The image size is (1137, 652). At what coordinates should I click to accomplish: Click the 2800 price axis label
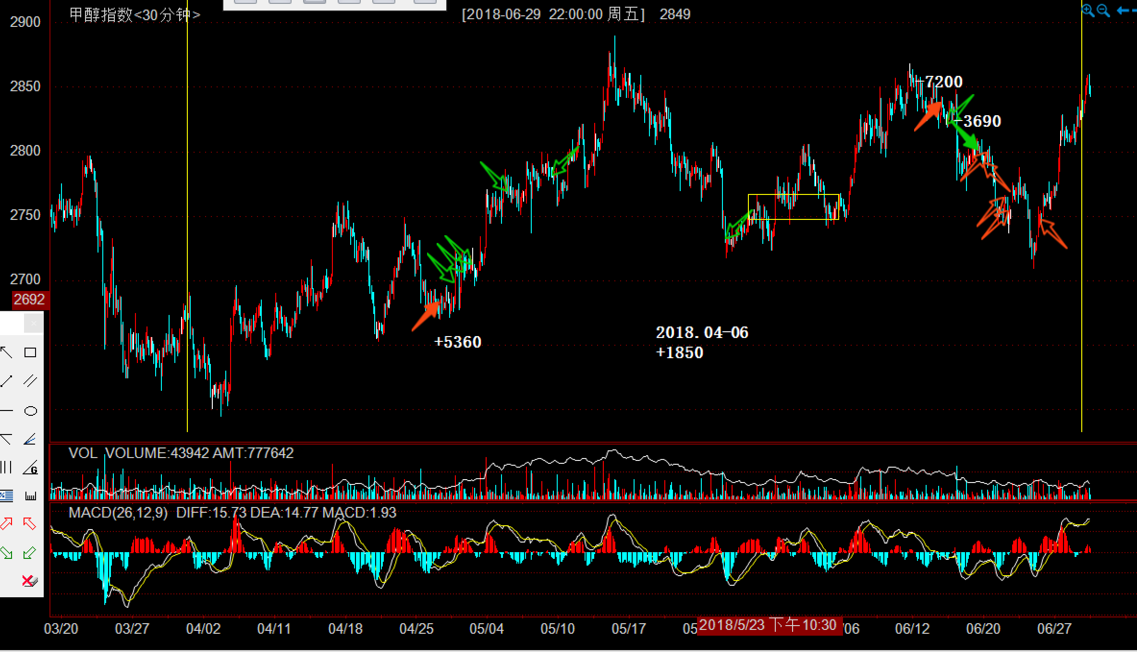pyautogui.click(x=25, y=151)
